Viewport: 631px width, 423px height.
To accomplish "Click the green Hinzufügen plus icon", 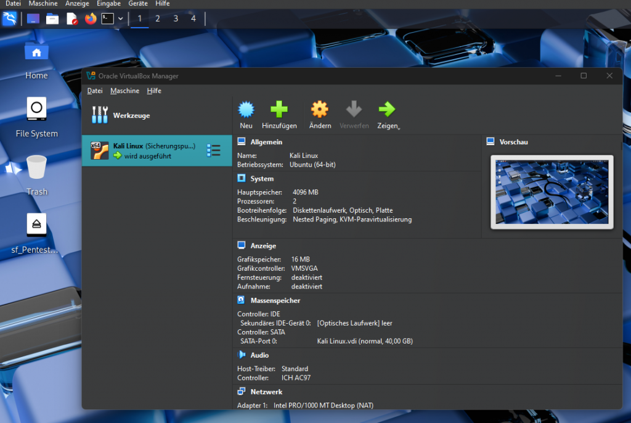I will [279, 110].
